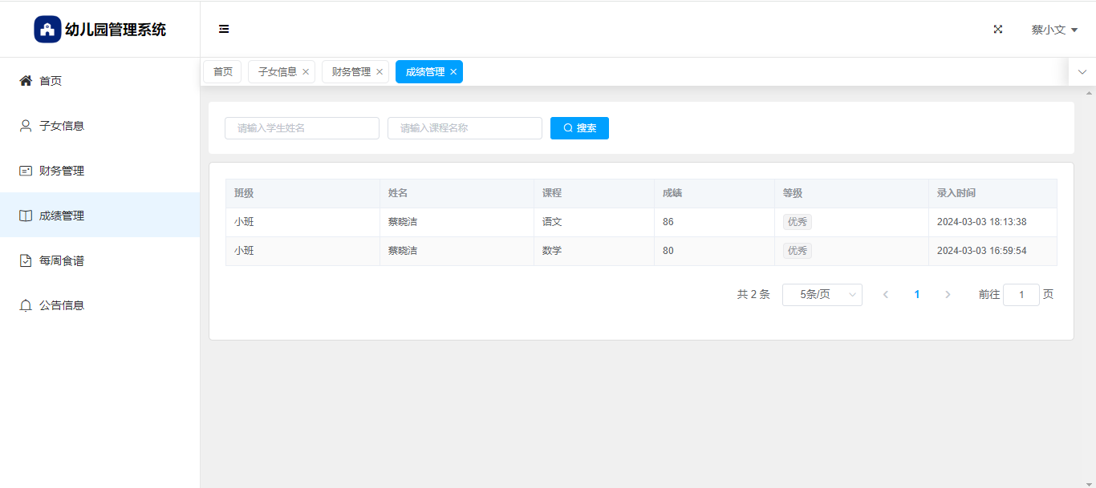Image resolution: width=1096 pixels, height=488 pixels.
Task: Close the 子女信息 tab
Action: [306, 72]
